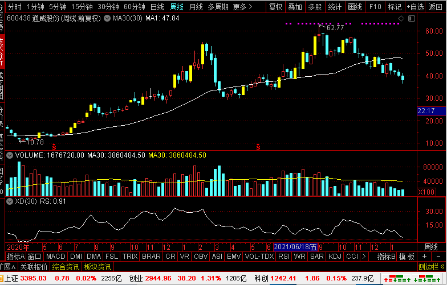Open the 综合资讯 news tab
Screen dimensions: 447x285
click(66, 267)
